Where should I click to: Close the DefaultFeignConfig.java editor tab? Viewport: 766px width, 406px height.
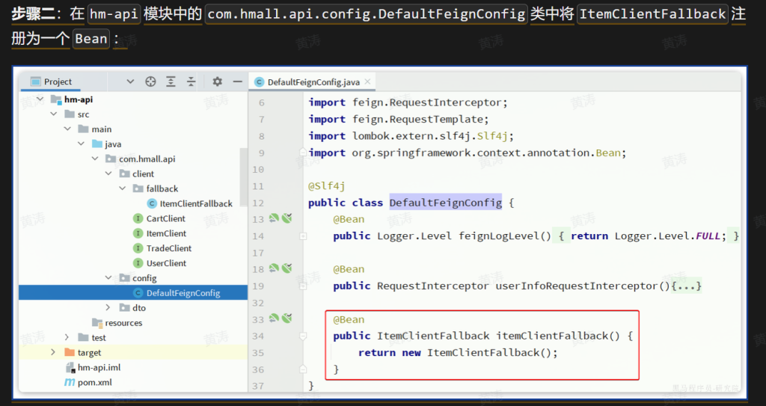pos(368,82)
